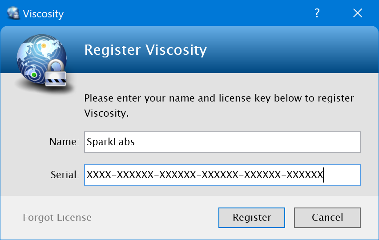
Task: Open help with the question mark button
Action: coord(317,13)
